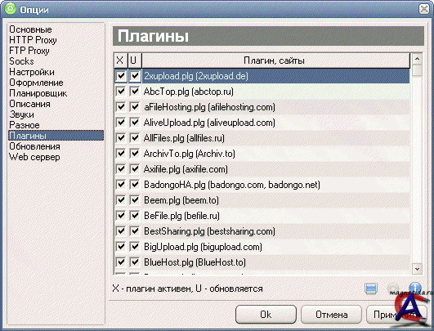Close the Опции dialog window

[x=424, y=9]
